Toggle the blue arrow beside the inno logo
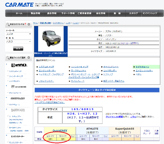The width and height of the screenshot is (164, 144). 7,64
